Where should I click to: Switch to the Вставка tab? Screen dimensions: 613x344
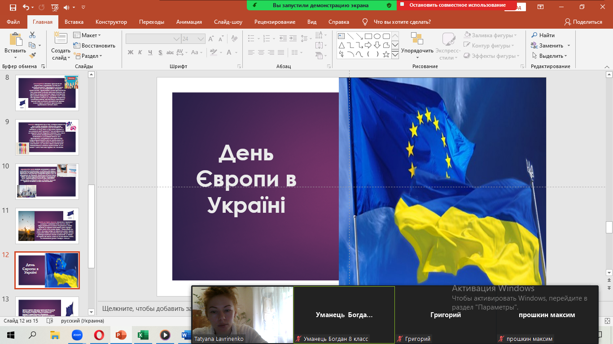click(74, 22)
